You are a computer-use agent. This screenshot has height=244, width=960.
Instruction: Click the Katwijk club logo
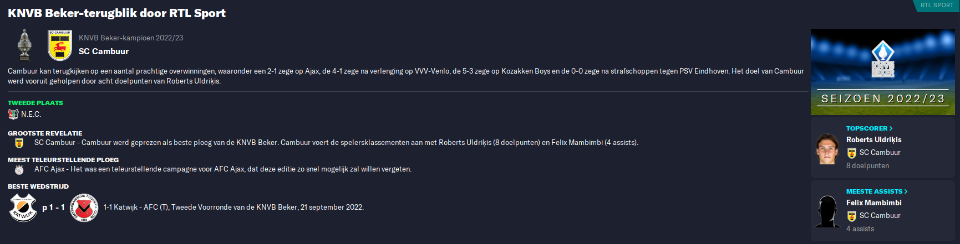coord(23,207)
